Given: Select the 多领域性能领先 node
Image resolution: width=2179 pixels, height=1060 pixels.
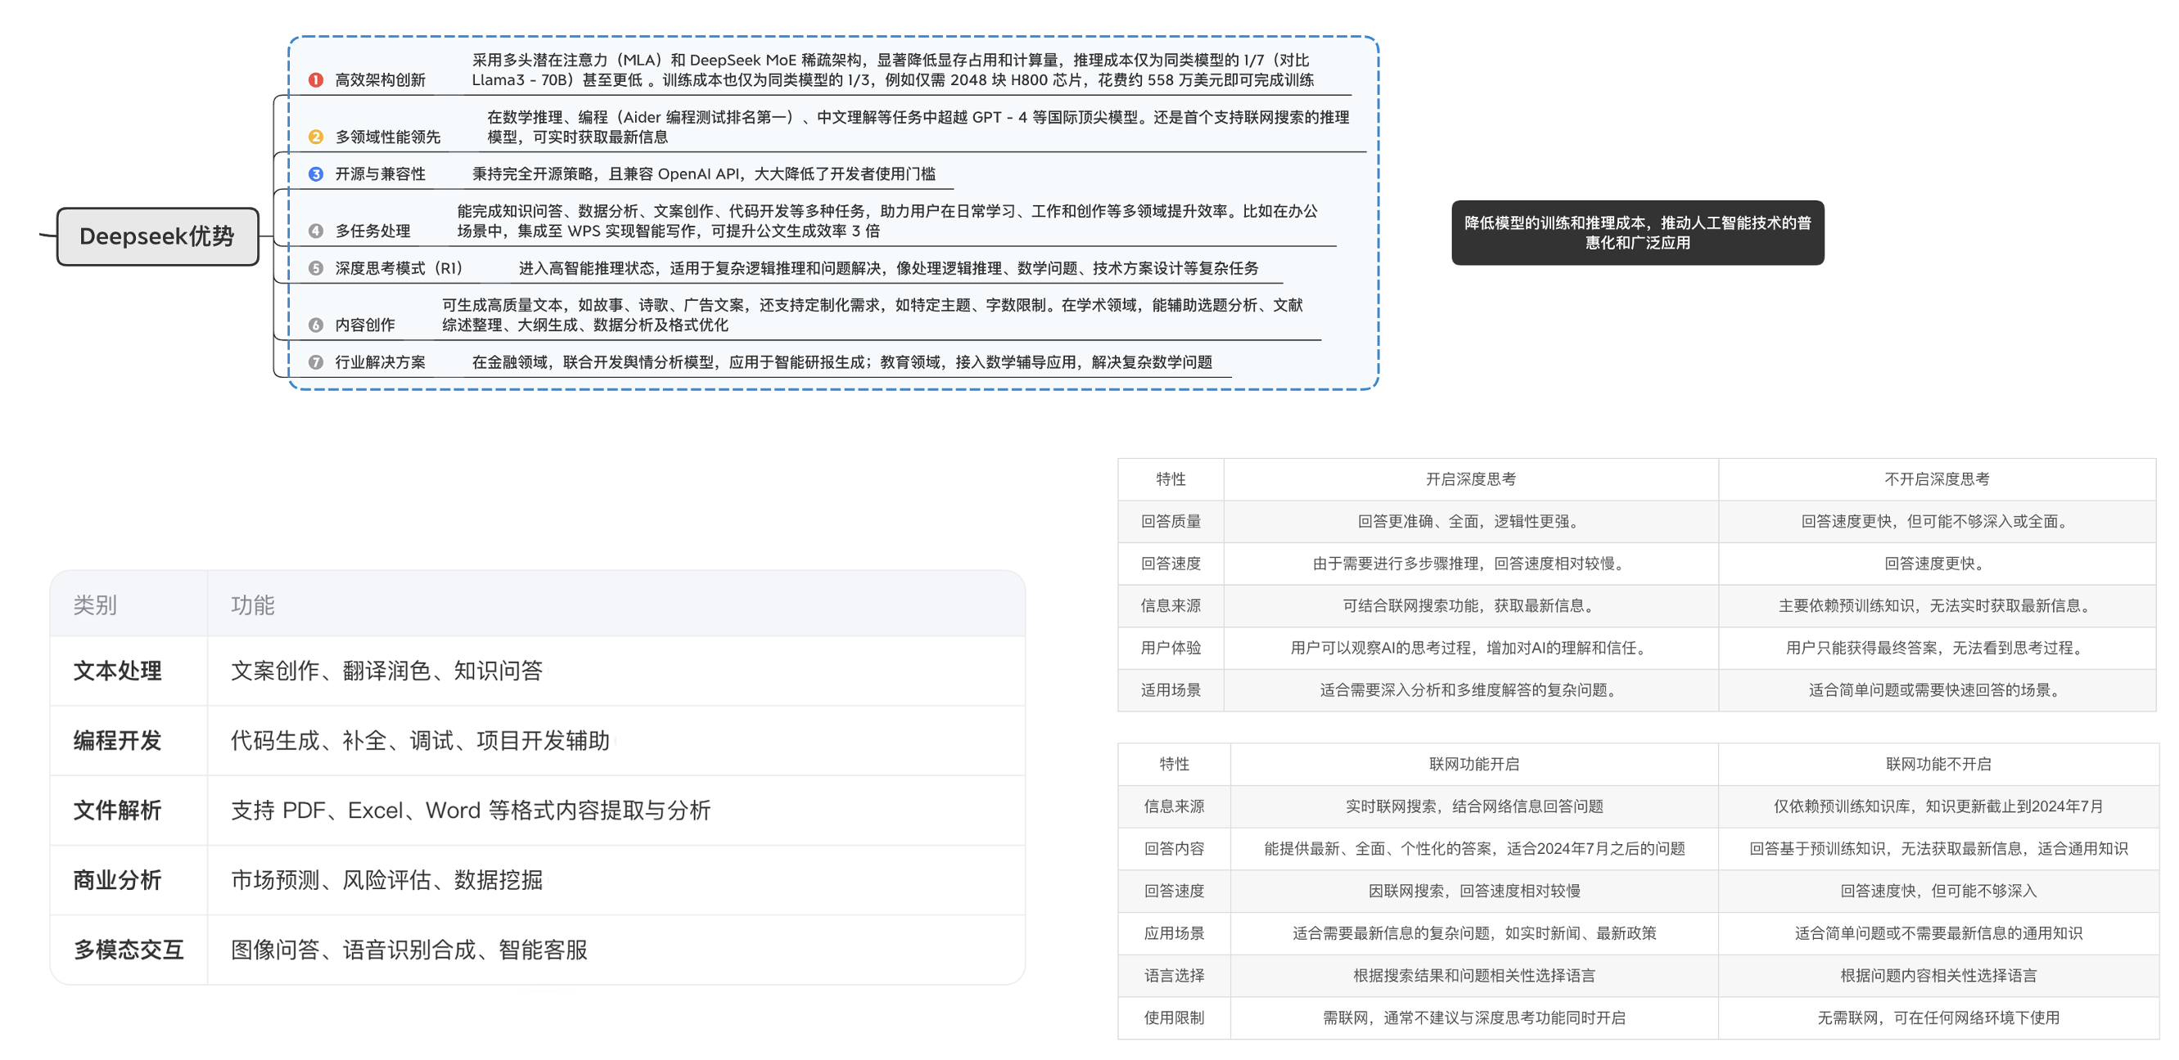Looking at the screenshot, I should (x=387, y=137).
